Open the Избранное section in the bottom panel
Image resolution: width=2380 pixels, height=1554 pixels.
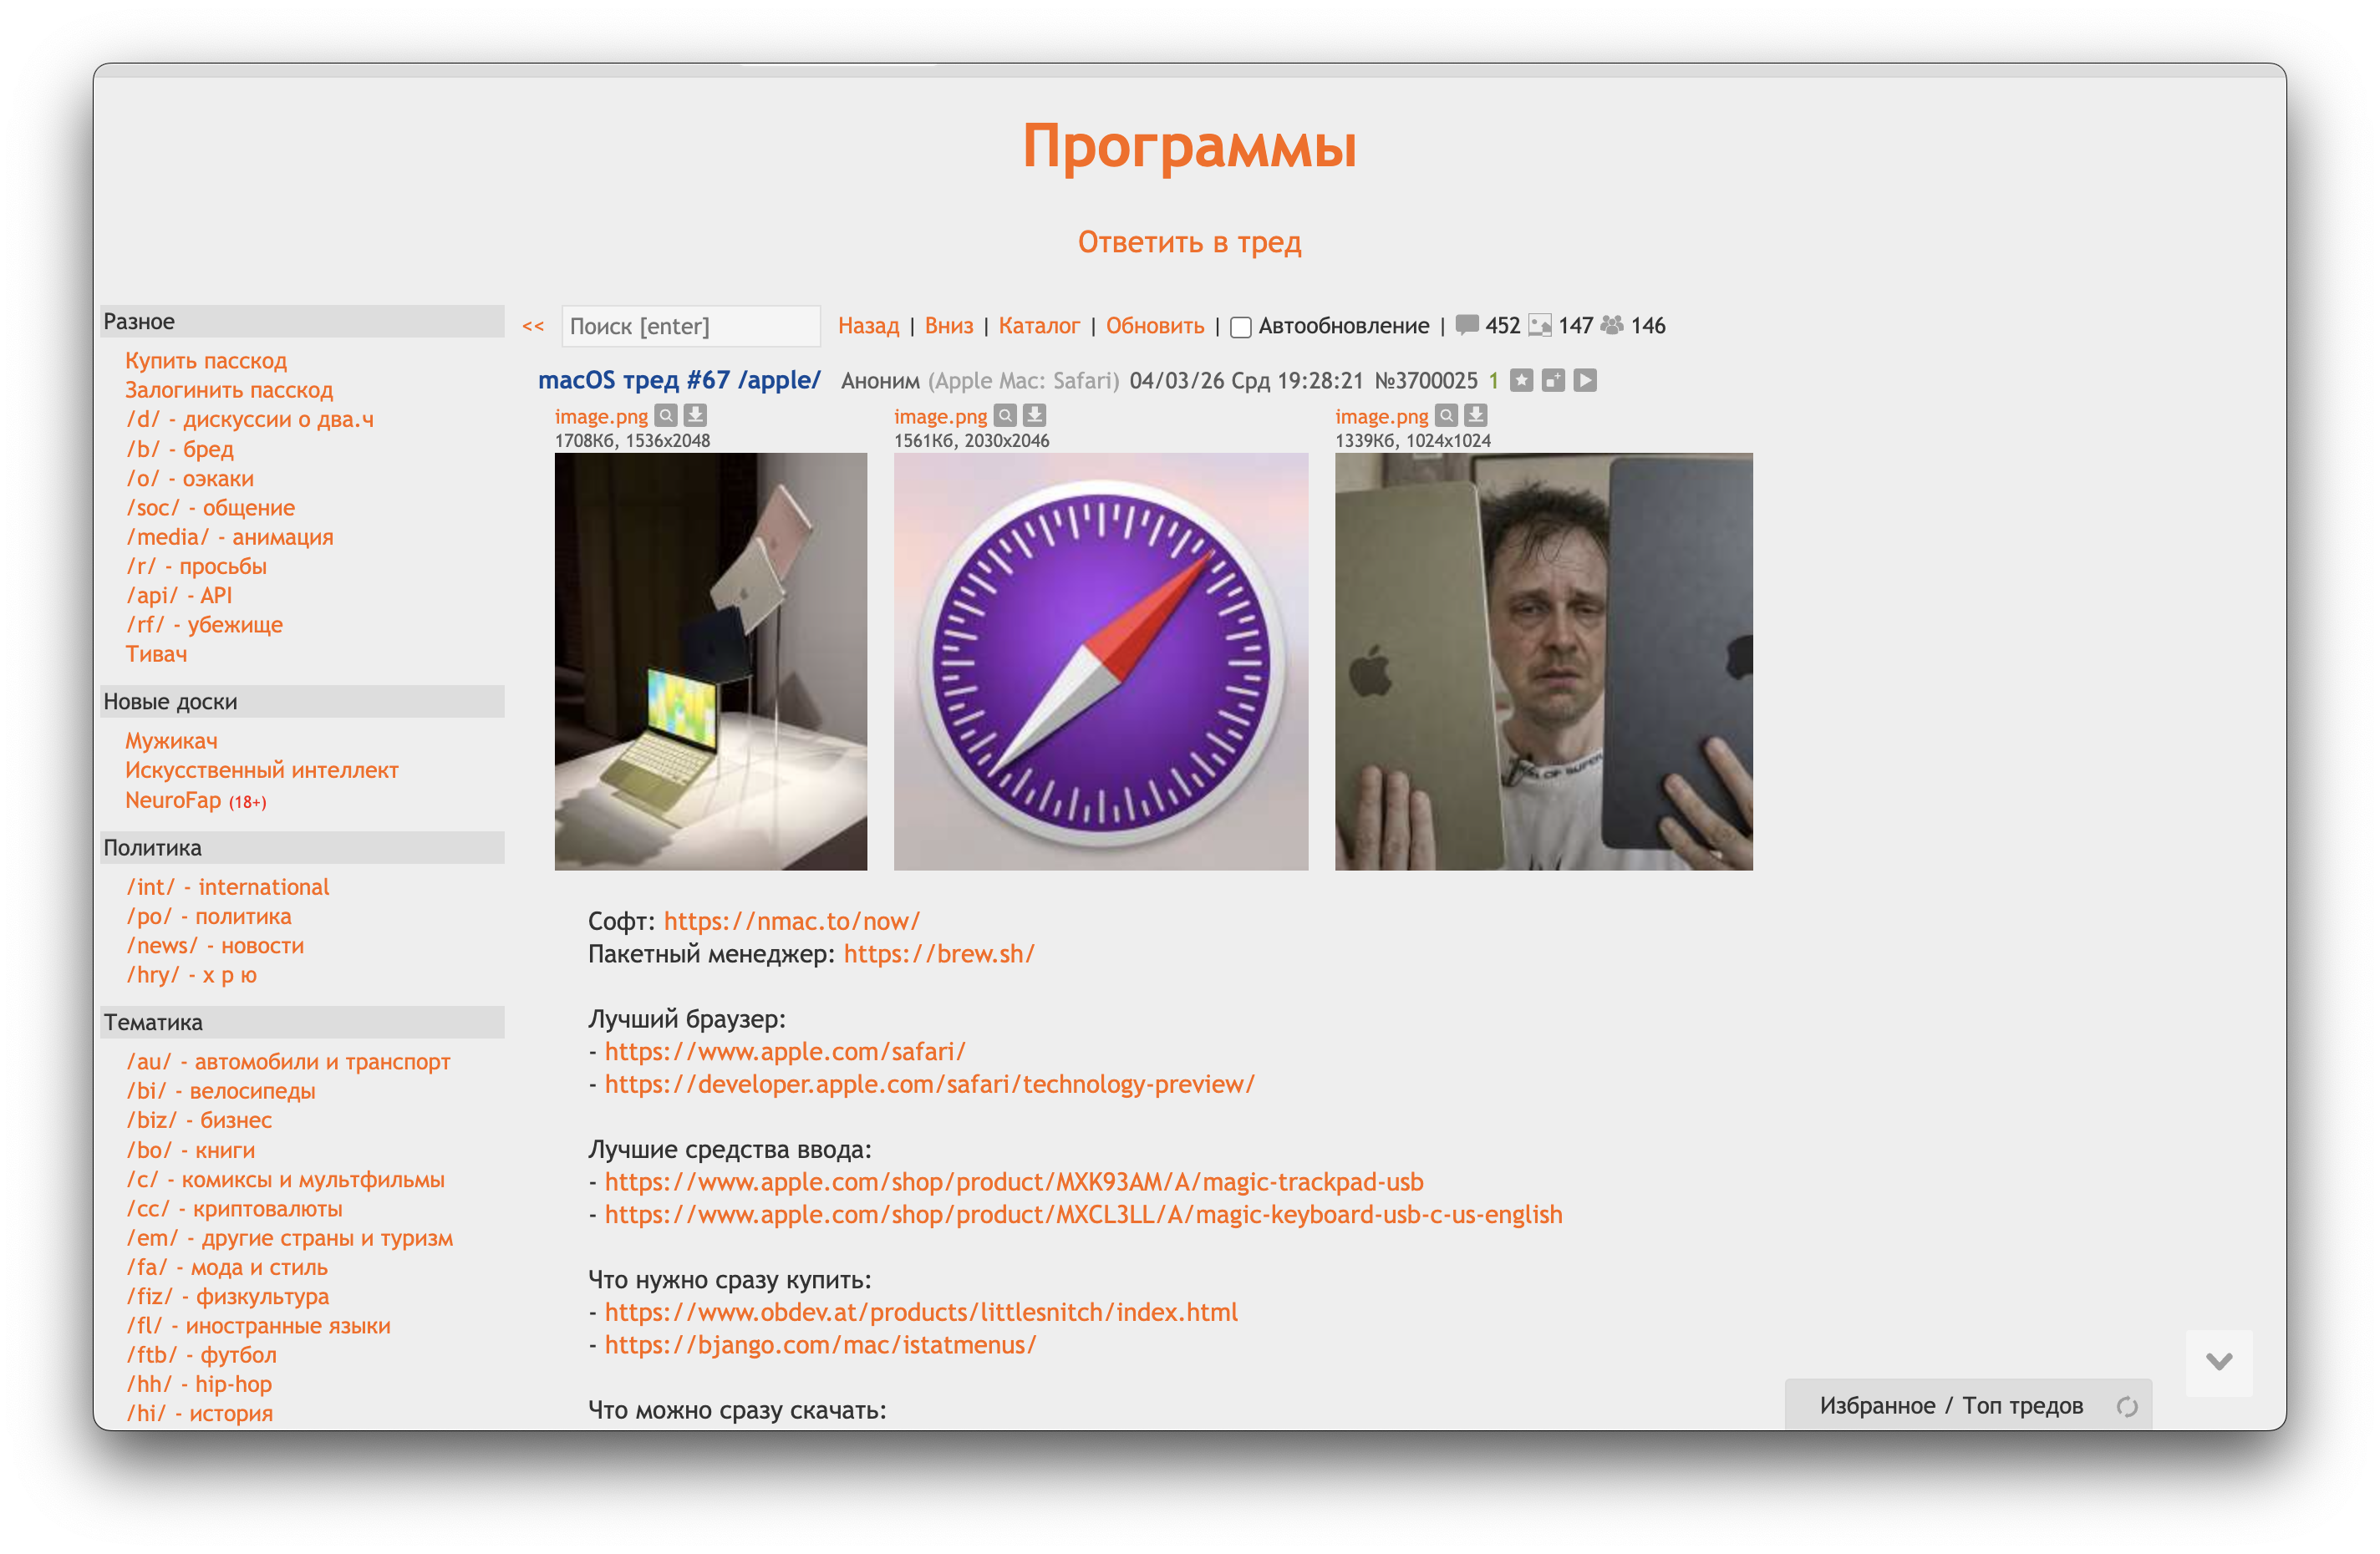(x=1877, y=1405)
